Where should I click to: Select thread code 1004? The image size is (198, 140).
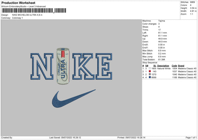175,68
